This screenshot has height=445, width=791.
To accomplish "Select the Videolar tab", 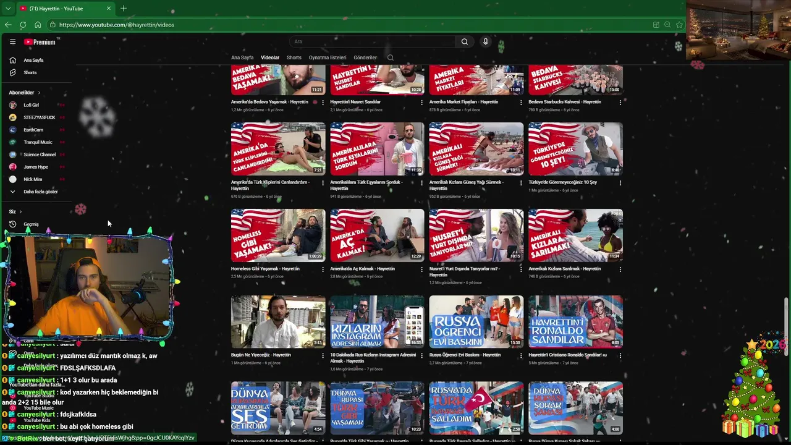I will [x=270, y=57].
